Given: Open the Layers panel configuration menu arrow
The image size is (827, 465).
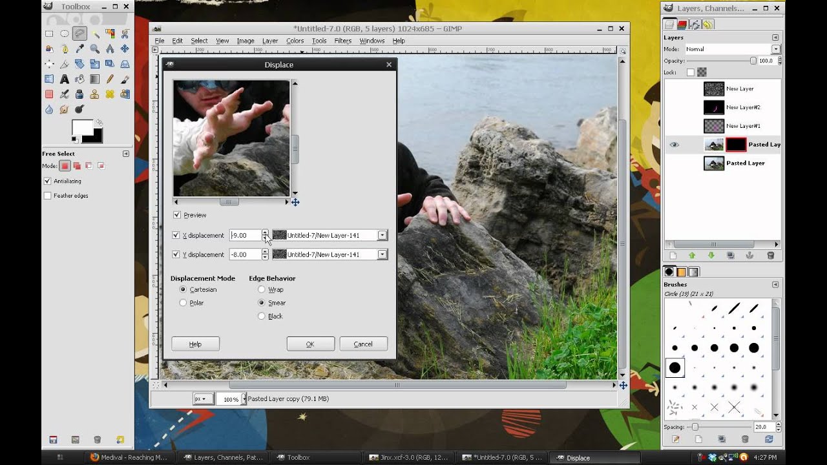Looking at the screenshot, I should tap(775, 37).
